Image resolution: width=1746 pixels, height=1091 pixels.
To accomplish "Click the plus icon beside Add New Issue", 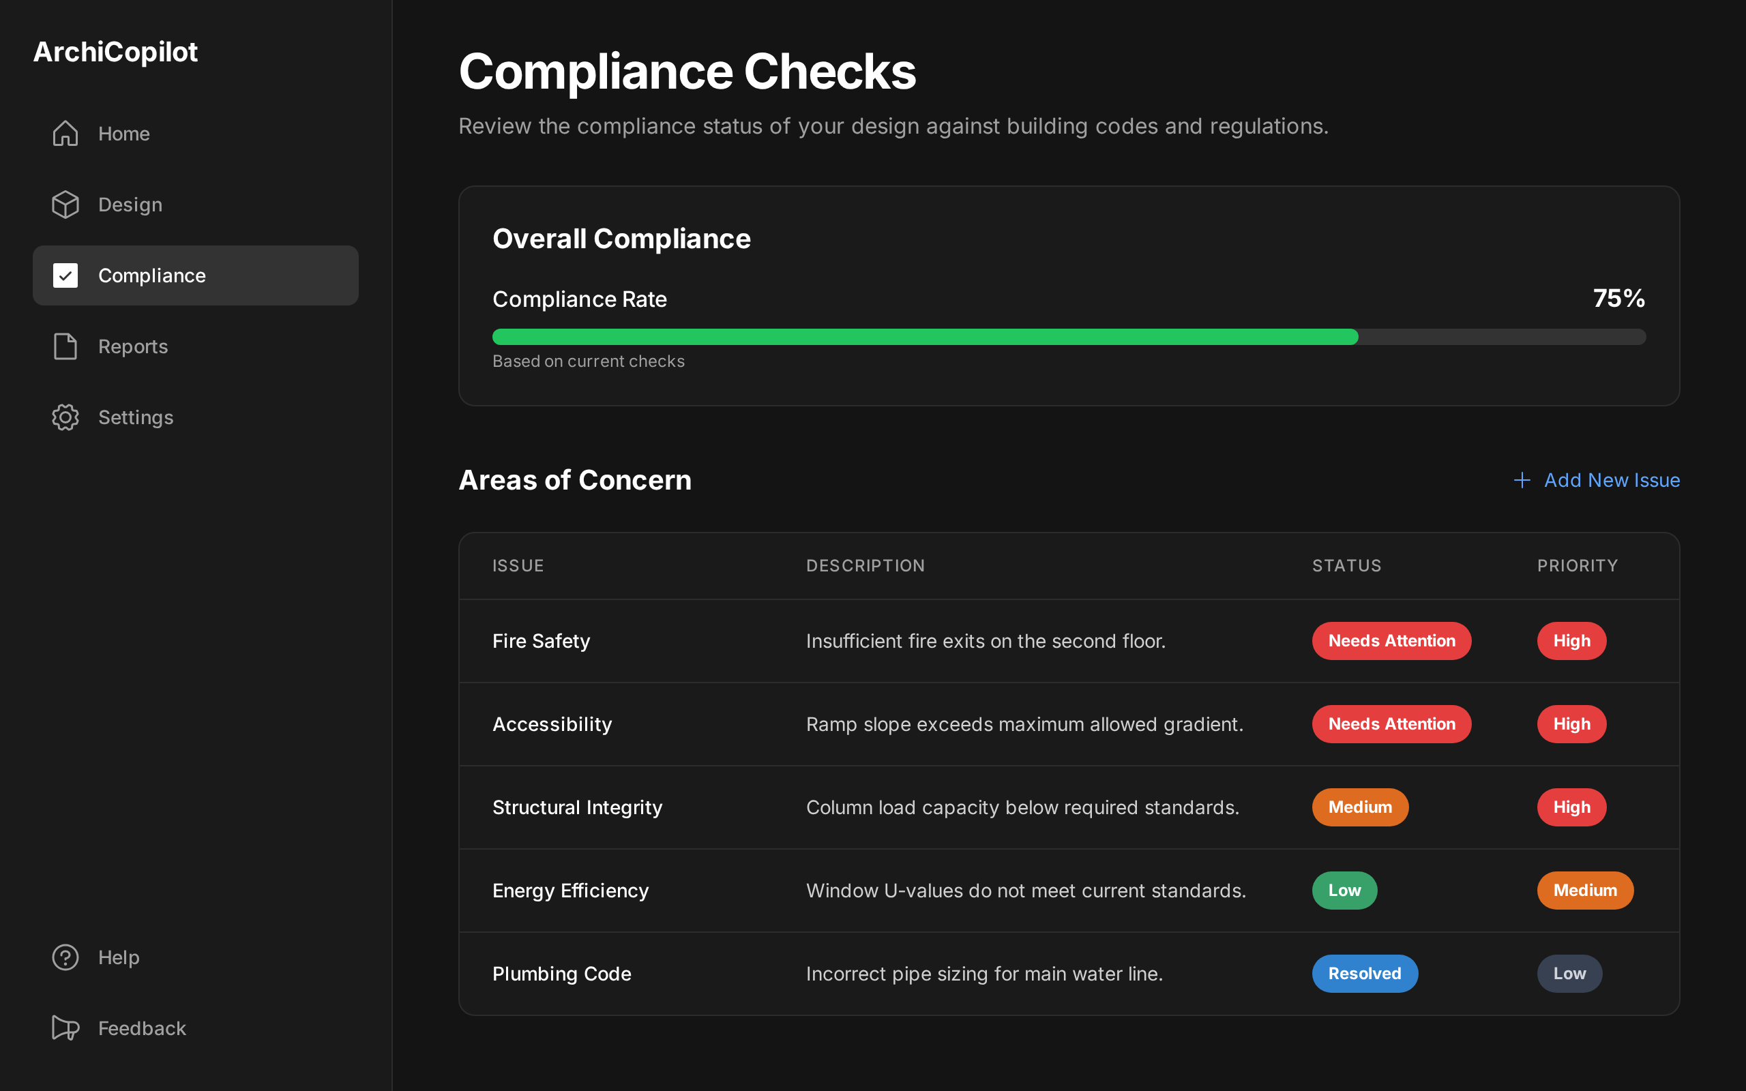I will pyautogui.click(x=1522, y=480).
